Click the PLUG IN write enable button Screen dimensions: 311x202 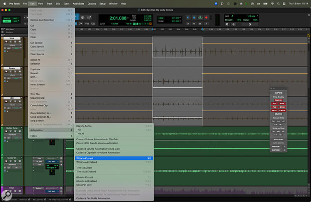278,100
